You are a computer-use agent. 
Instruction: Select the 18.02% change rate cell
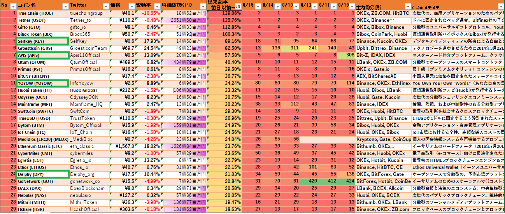pos(148,146)
